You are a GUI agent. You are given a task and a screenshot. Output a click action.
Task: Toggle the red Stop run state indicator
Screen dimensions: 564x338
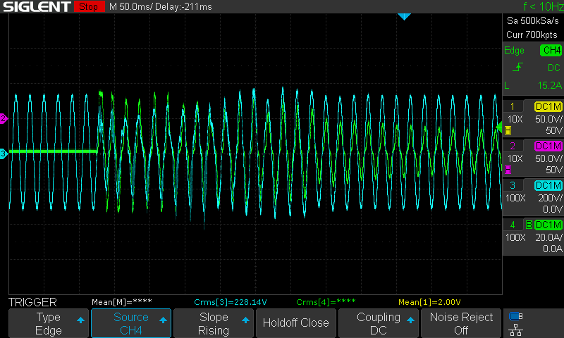coord(87,6)
